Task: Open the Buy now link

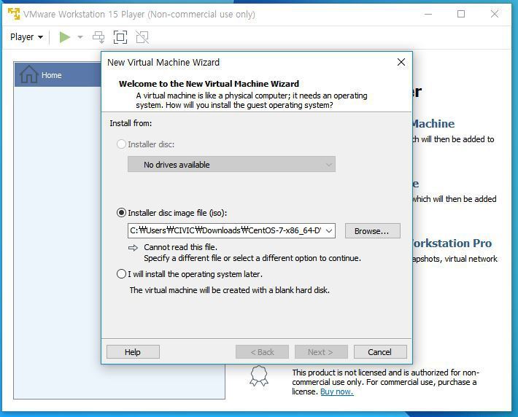Action: [336, 391]
